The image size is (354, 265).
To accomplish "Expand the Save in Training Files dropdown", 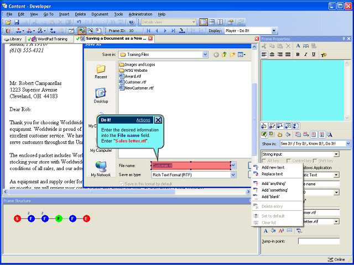I will coord(205,54).
